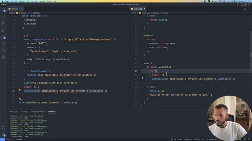Open the Selection menu in menu bar
The width and height of the screenshot is (252, 141).
(22, 1)
